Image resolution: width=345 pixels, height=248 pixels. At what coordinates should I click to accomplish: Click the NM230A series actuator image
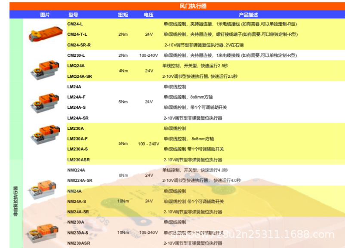pos(42,233)
